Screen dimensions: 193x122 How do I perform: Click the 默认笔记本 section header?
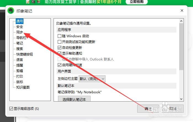[116, 86]
